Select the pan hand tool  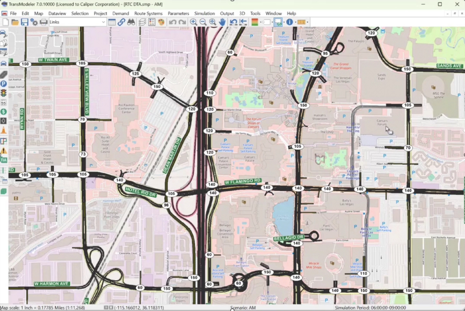[x=222, y=22]
